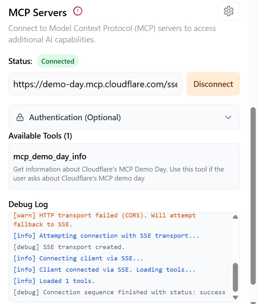The width and height of the screenshot is (258, 304).
Task: Click the mcp_demo_day_info tool description text
Action: pos(119,173)
